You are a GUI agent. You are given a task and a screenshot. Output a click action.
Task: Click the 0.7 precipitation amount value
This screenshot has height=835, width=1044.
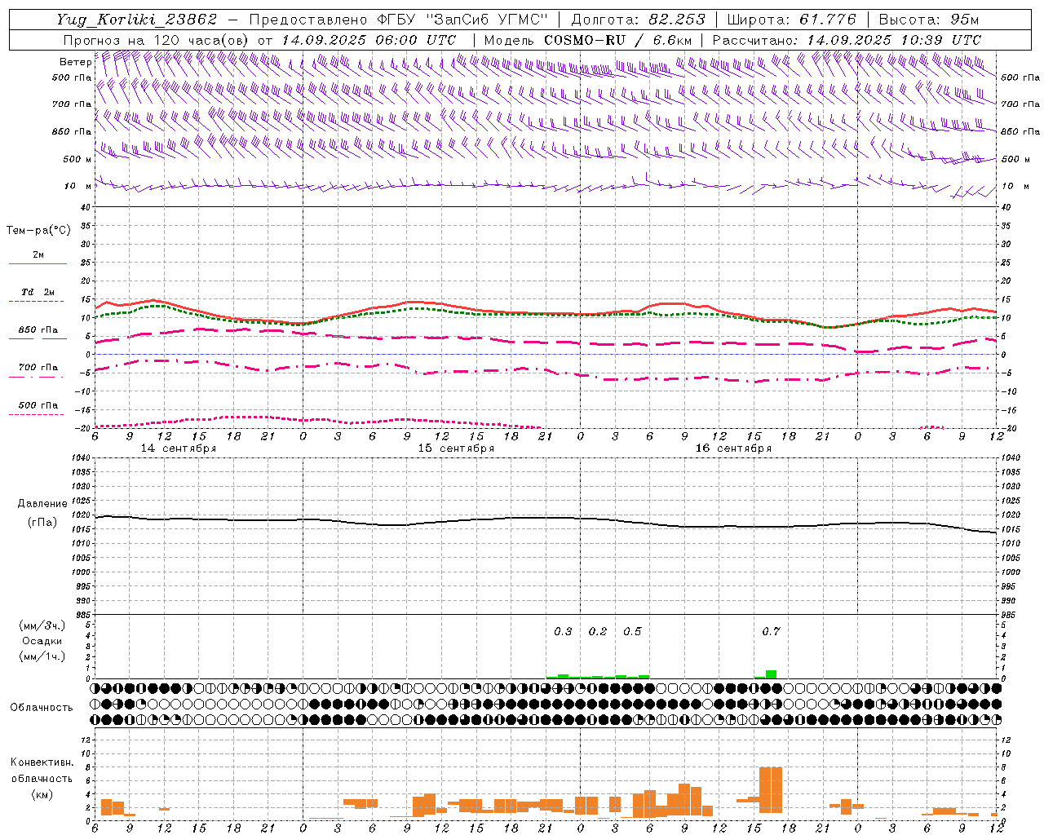[x=771, y=631]
